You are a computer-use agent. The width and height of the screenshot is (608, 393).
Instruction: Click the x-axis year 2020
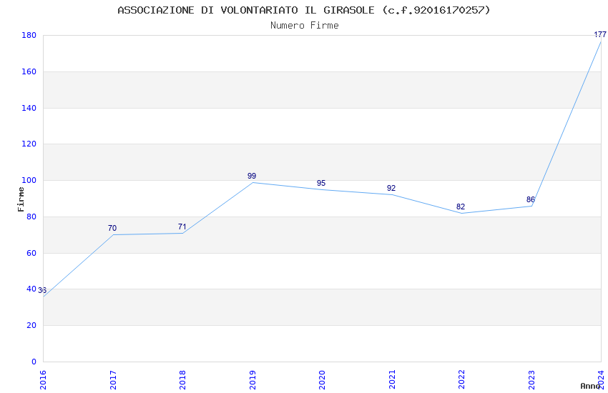pyautogui.click(x=322, y=380)
